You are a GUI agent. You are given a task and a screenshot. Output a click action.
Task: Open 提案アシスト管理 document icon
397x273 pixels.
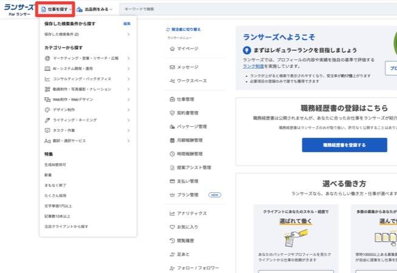172,167
